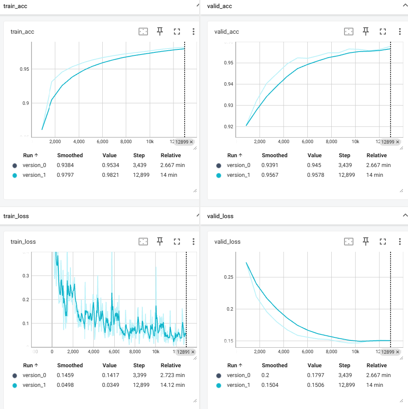Collapse the train_loss section header
Viewport: 408px width, 409px height.
(x=198, y=215)
